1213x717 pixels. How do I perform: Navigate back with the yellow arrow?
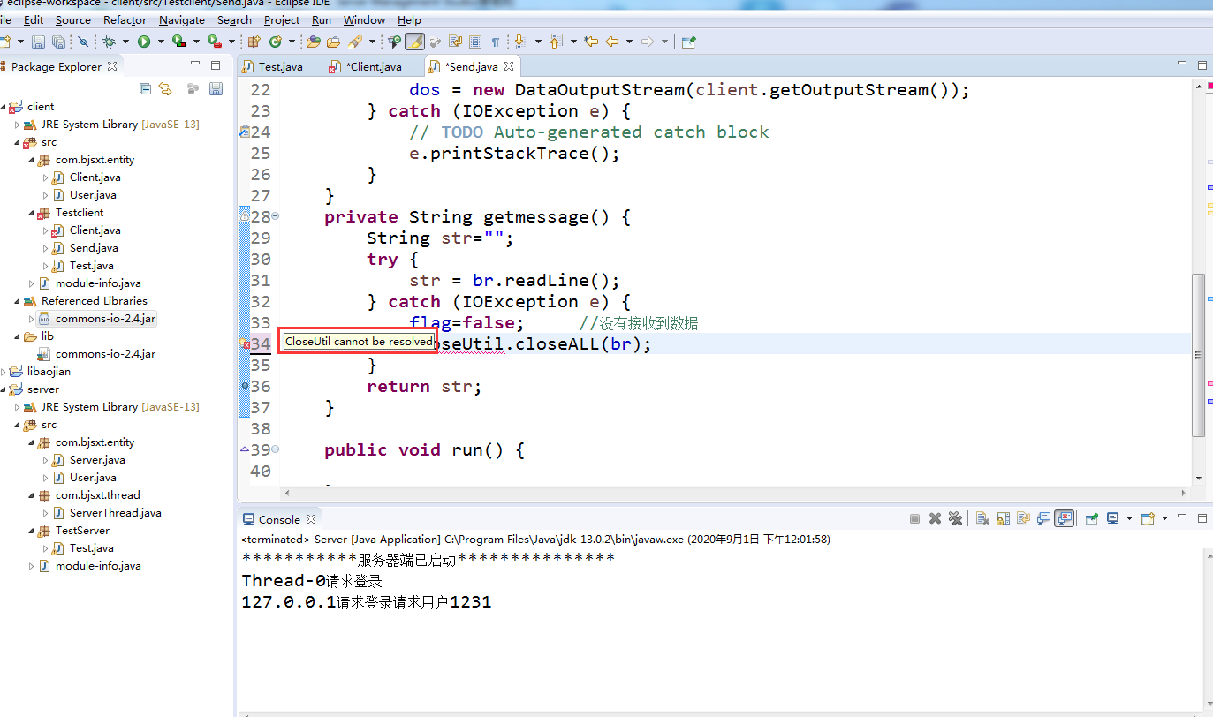611,42
